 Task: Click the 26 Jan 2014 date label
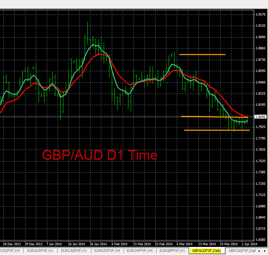coord(98,244)
